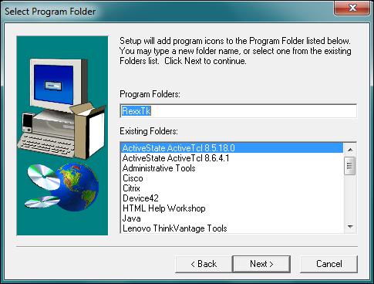Click the folder list scrollbar thumb
The height and width of the screenshot is (284, 374).
click(350, 166)
